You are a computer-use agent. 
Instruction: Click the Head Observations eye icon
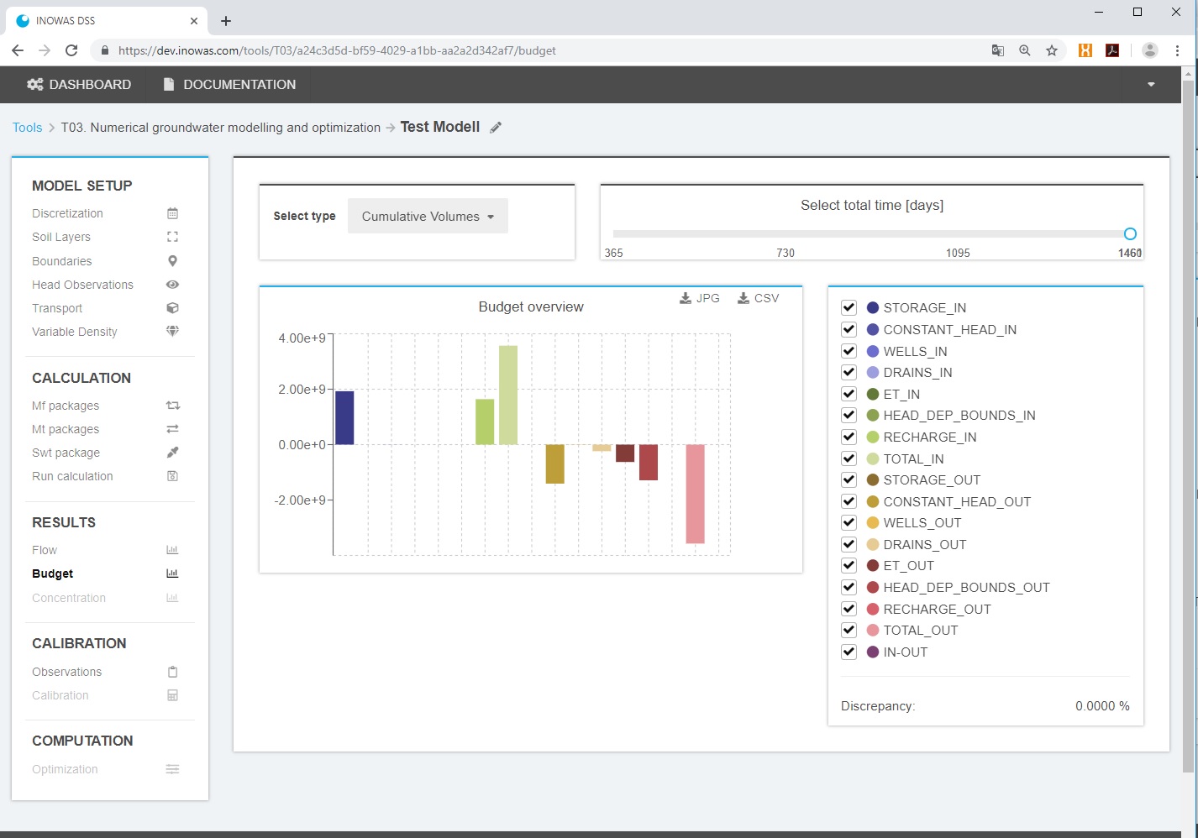point(172,285)
